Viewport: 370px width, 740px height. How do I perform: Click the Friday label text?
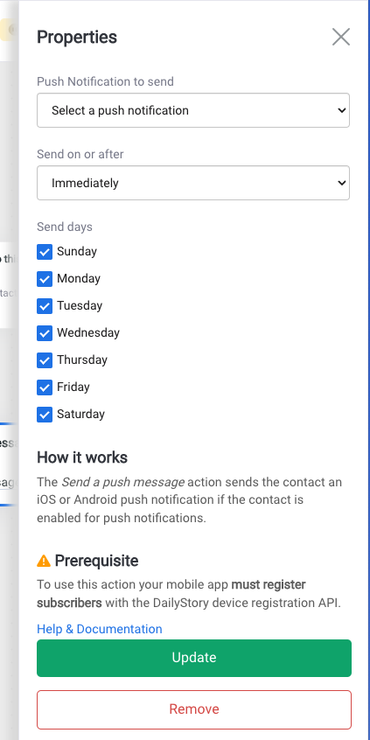[73, 387]
